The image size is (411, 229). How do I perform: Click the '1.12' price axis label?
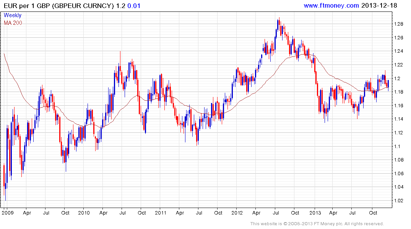[398, 133]
